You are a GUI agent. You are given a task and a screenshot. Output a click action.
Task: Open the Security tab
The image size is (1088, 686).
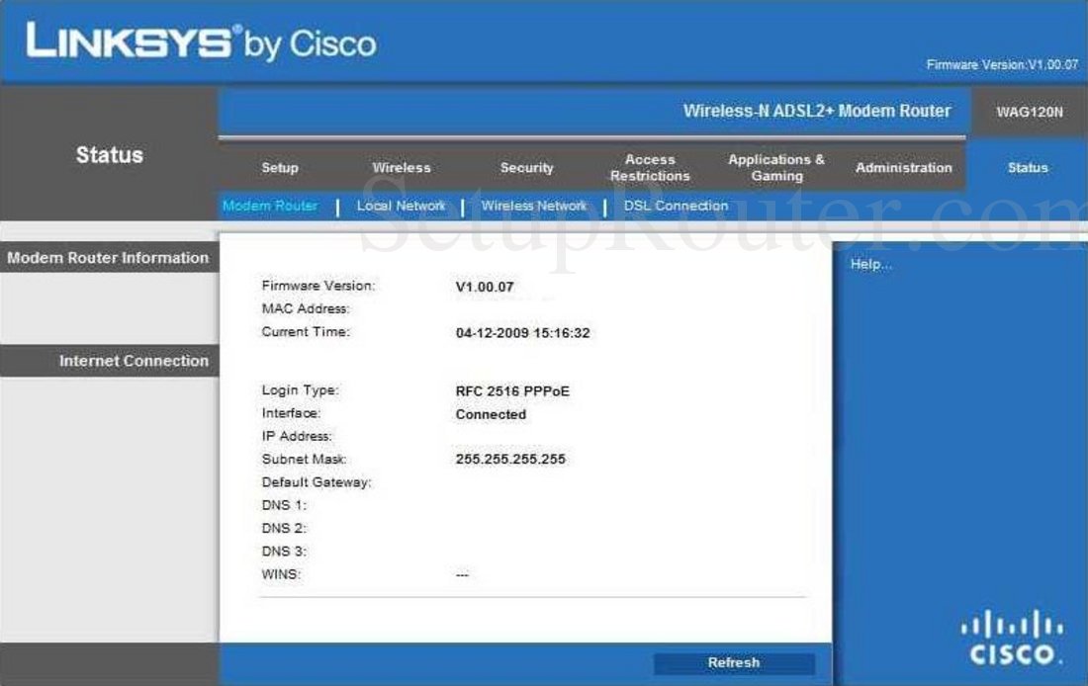(526, 167)
